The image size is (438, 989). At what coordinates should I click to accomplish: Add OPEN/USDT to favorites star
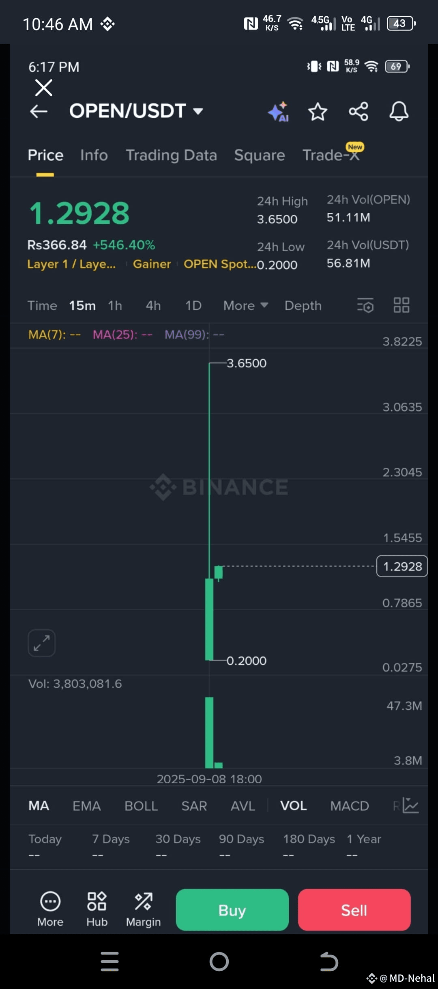(x=318, y=112)
